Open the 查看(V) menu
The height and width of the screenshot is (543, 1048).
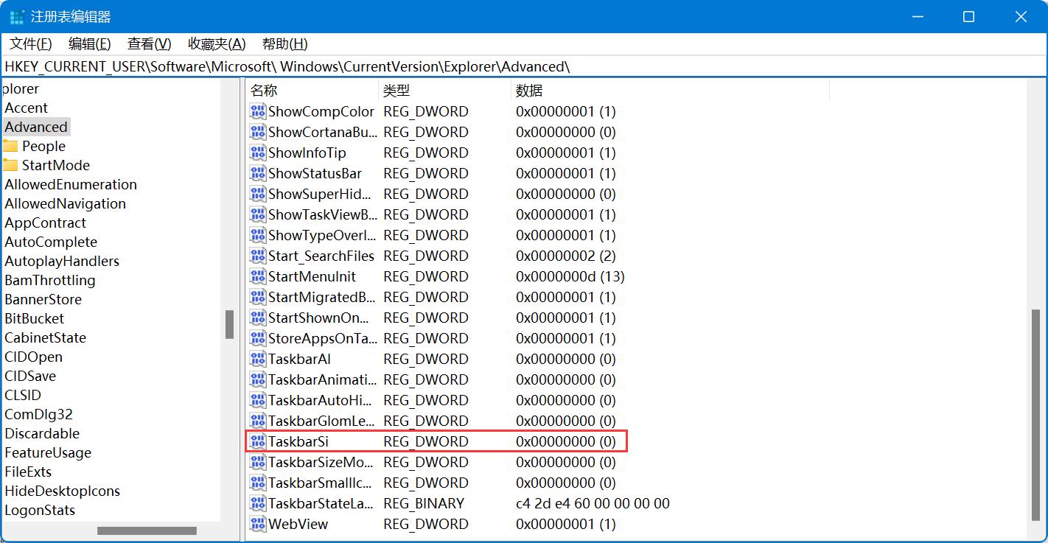(149, 43)
